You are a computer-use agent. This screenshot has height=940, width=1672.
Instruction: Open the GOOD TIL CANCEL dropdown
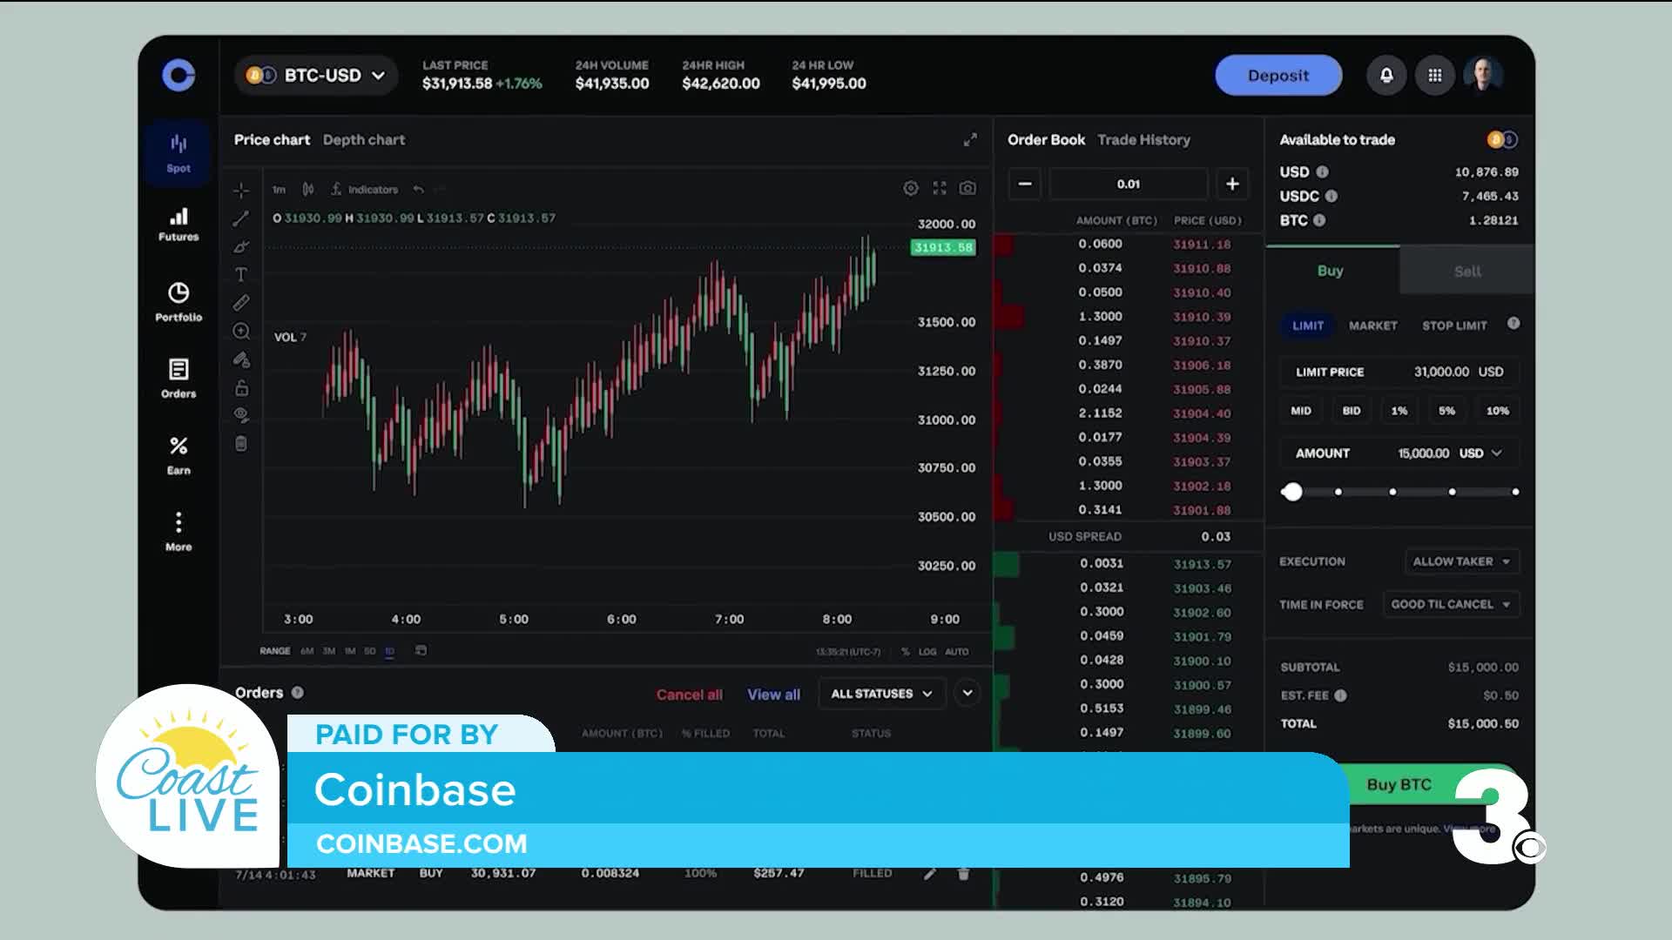[x=1452, y=604]
